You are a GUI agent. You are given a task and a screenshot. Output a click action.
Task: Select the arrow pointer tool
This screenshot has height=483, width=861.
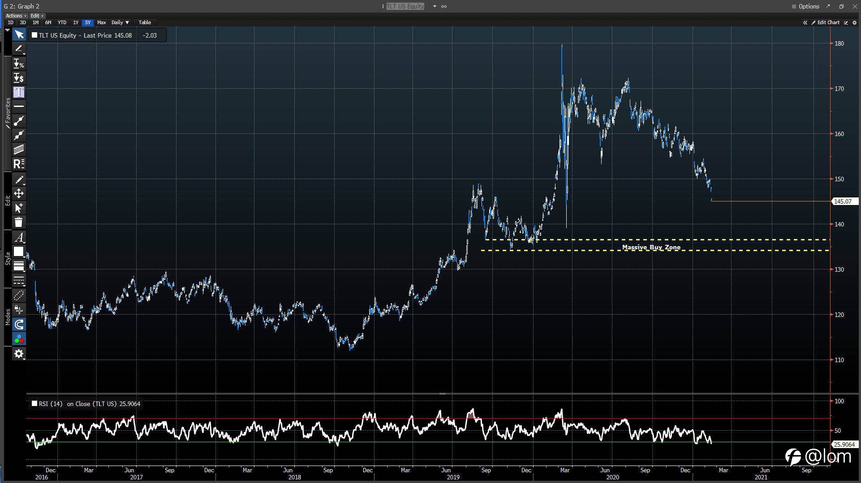click(19, 34)
